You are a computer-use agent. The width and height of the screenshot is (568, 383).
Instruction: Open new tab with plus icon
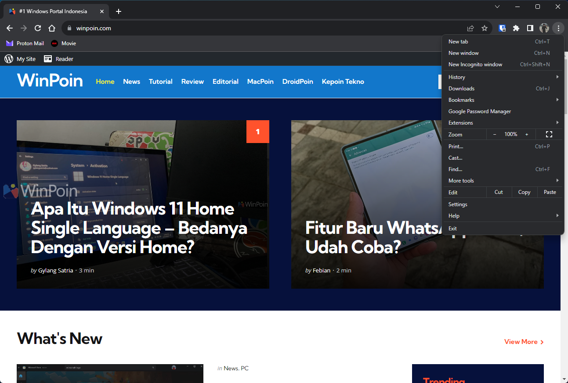coord(118,11)
